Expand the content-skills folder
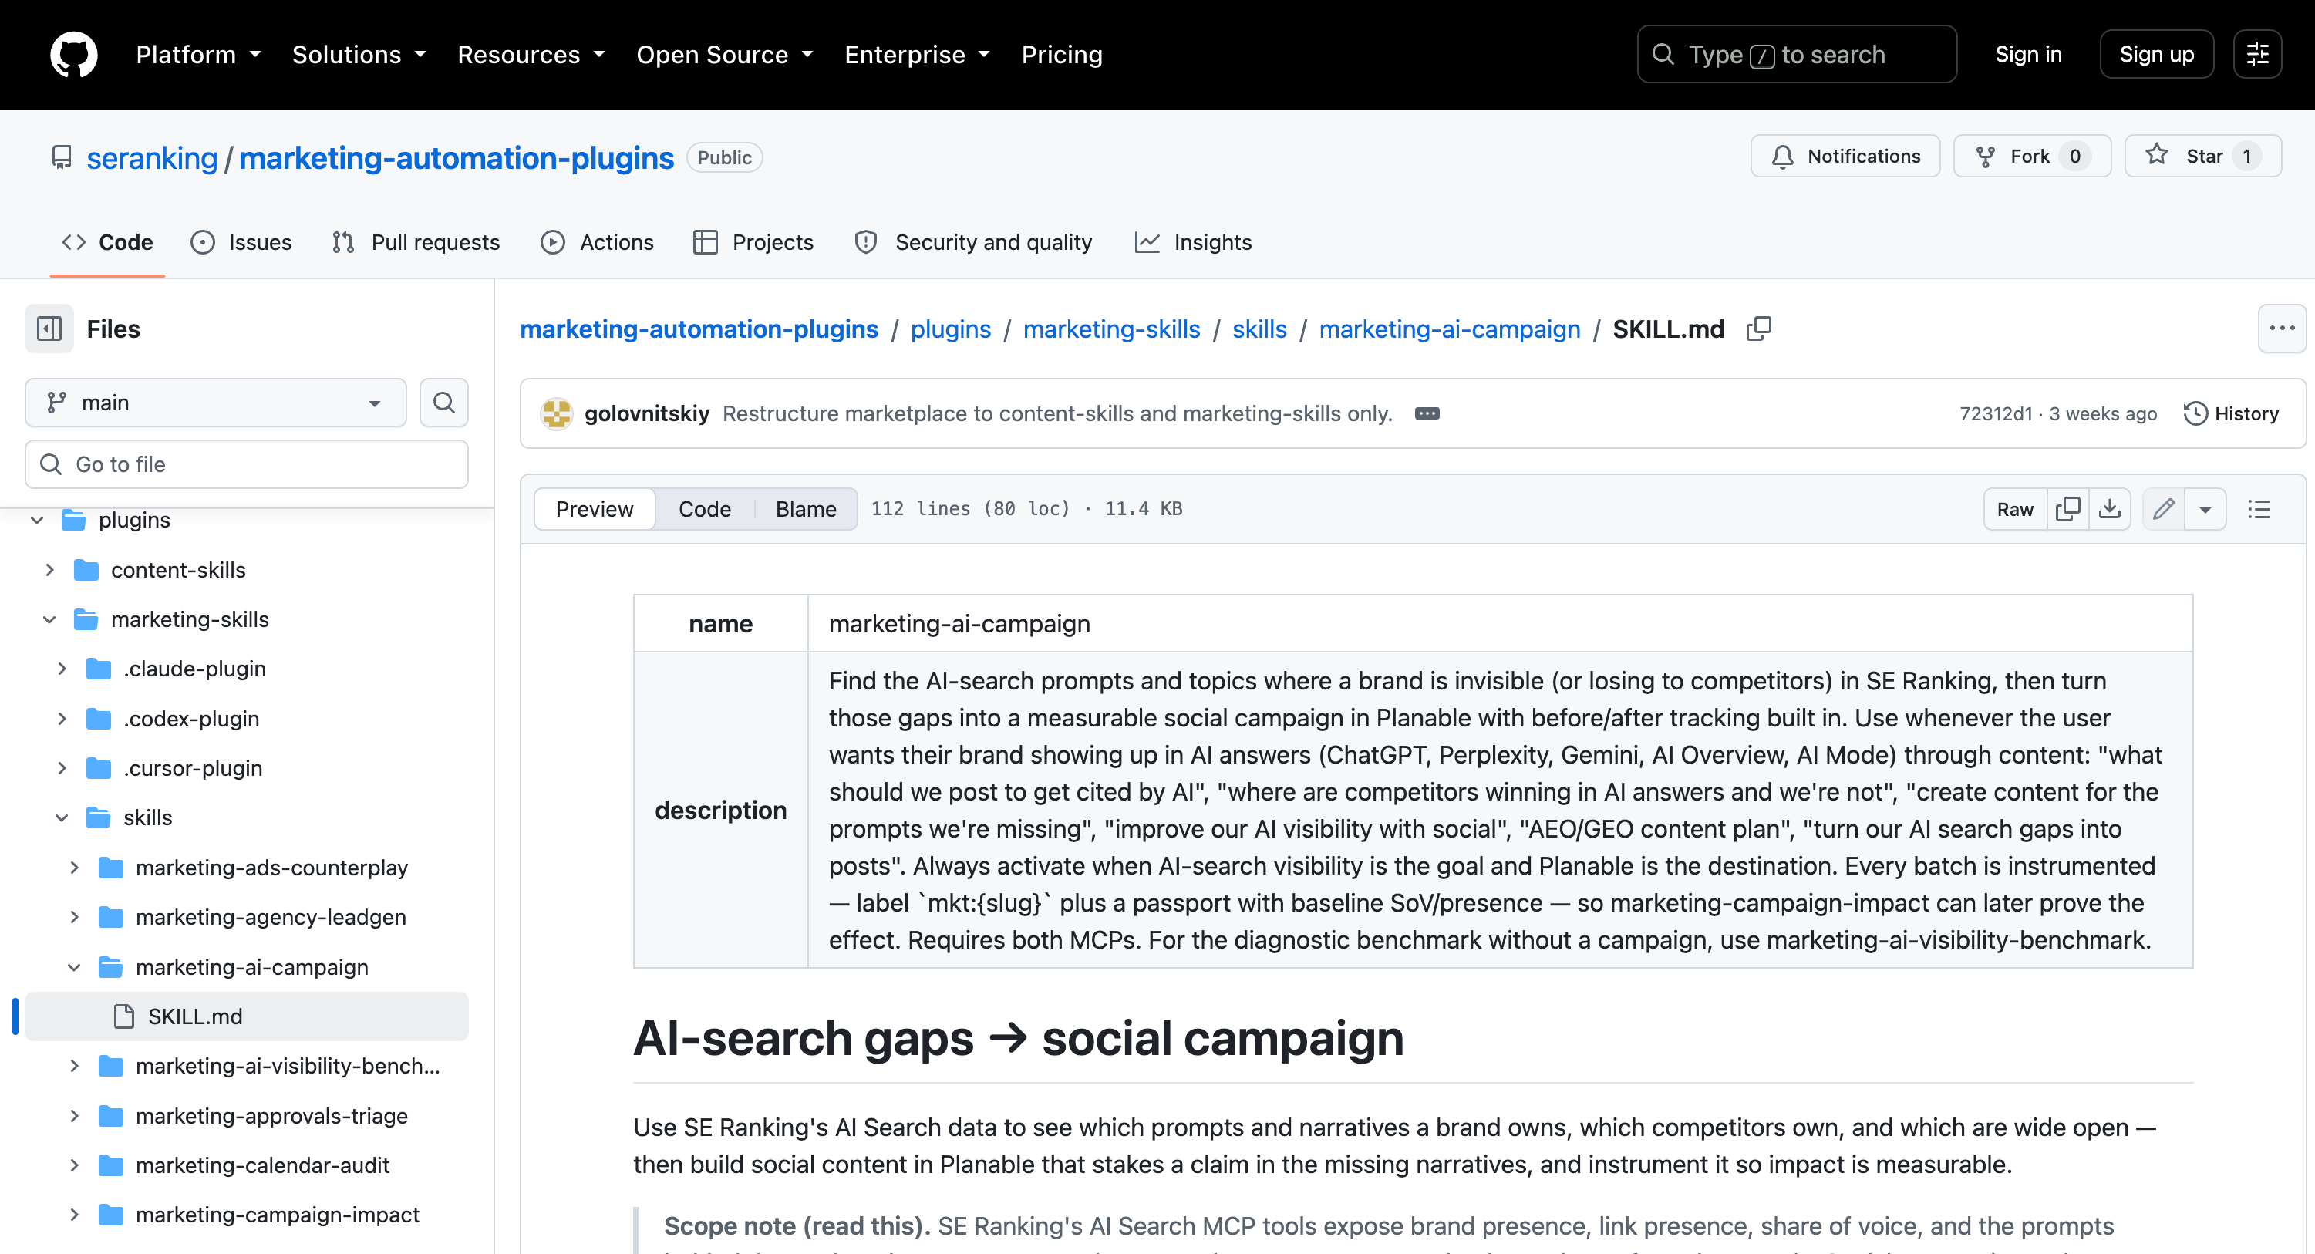Viewport: 2315px width, 1254px height. click(x=49, y=570)
